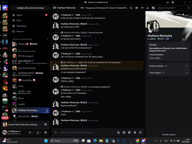This screenshot has width=192, height=144.
Task: Open the apps launcher icon in message box
Action: pyautogui.click(x=140, y=132)
